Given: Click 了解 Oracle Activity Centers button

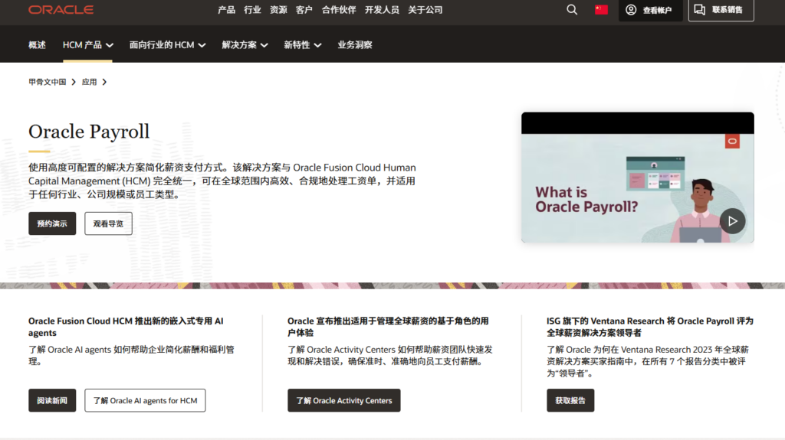Looking at the screenshot, I should tap(343, 400).
